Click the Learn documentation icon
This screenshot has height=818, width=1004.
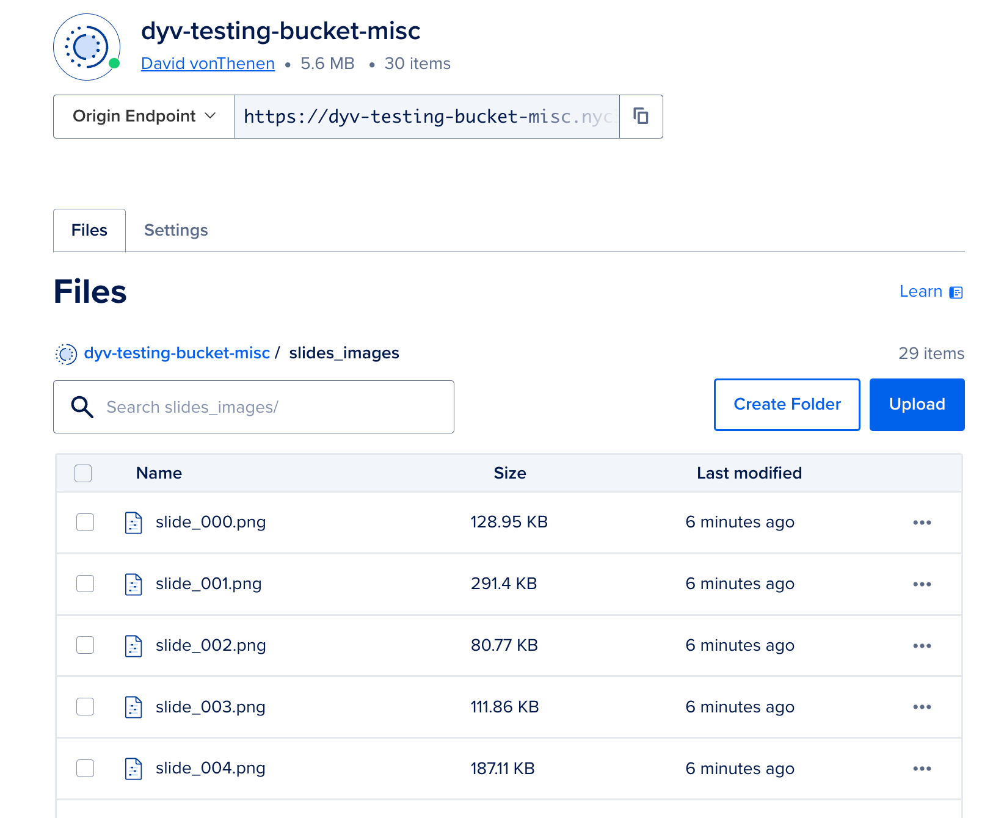[x=956, y=292]
